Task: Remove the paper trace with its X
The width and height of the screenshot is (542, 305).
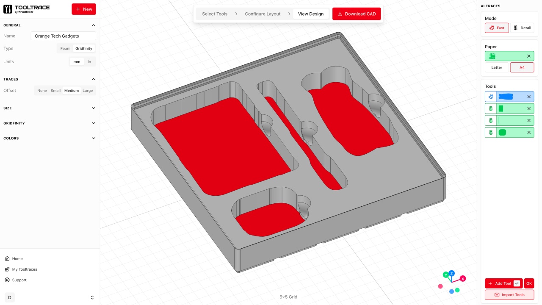Action: click(529, 56)
